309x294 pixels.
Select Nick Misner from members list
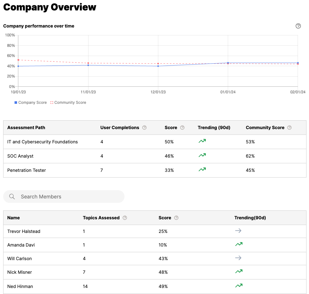coord(20,272)
